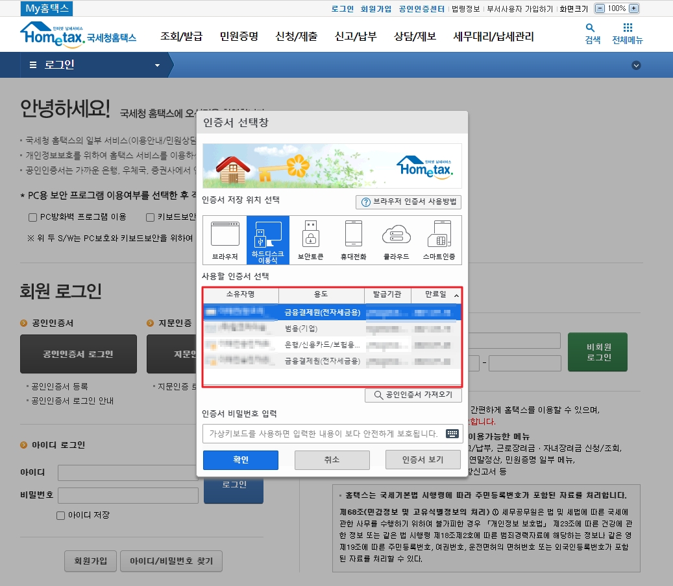The width and height of the screenshot is (673, 586).
Task: Click the 발급기관 column header
Action: pyautogui.click(x=387, y=294)
